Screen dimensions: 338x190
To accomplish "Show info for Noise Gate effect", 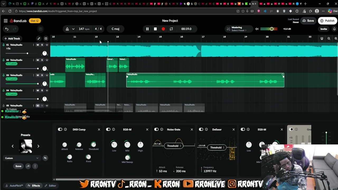I will pos(162,129).
